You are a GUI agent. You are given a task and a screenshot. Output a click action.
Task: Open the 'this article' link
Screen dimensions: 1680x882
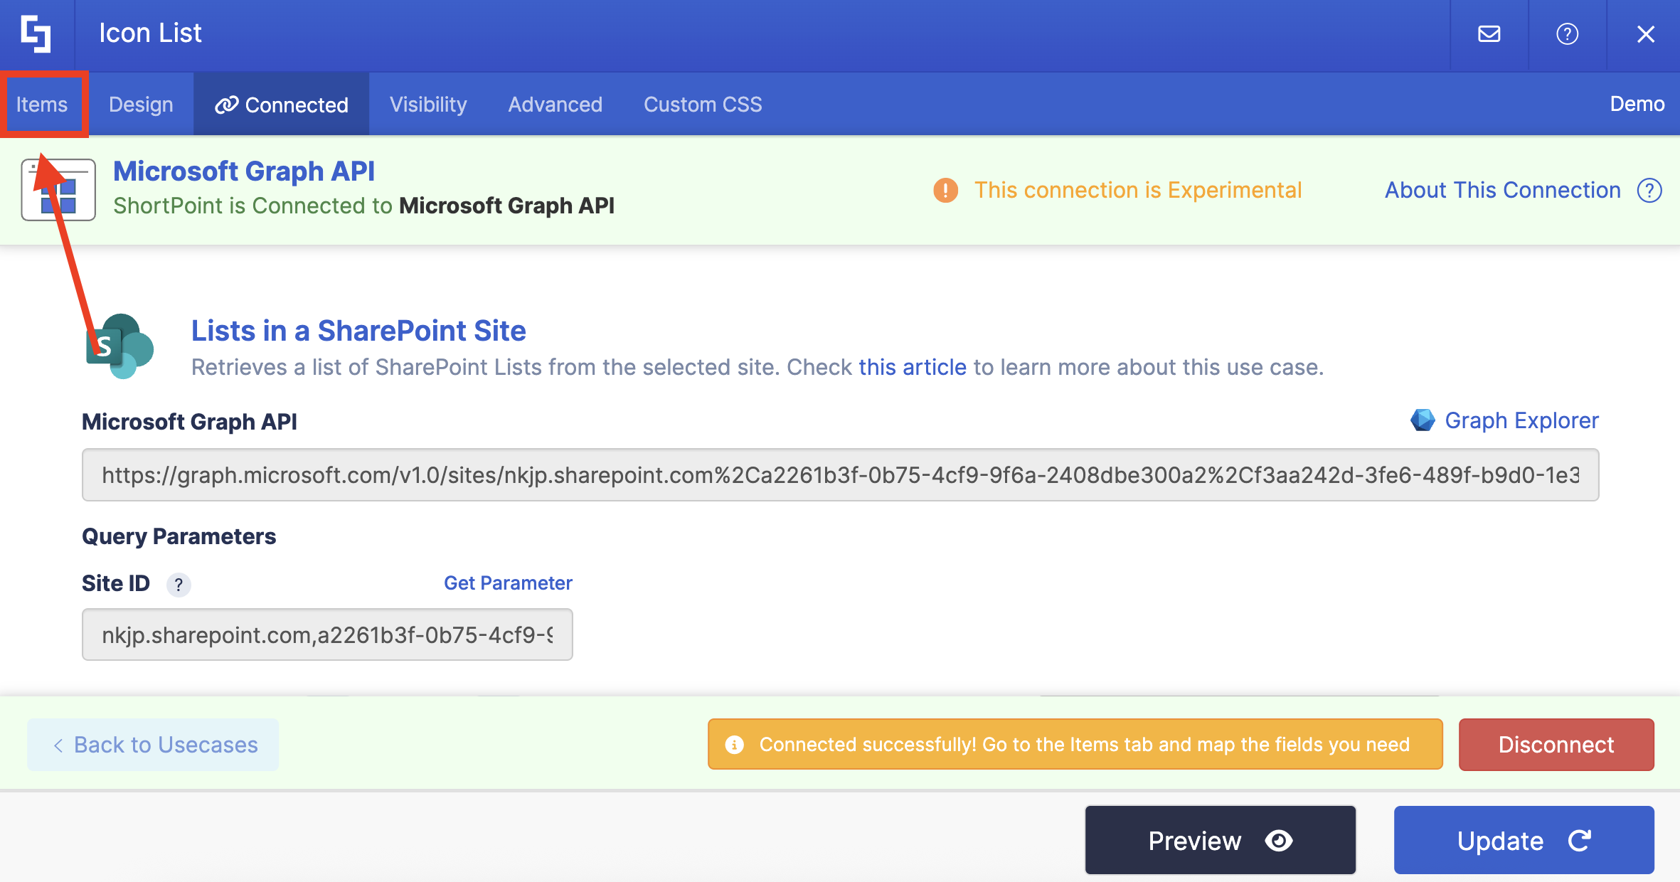coord(912,367)
